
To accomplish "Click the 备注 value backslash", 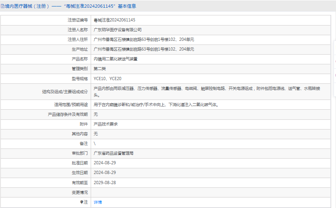I will tap(95, 144).
